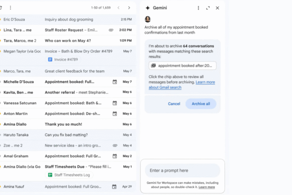Open Thank you so much! email

[x=68, y=124]
